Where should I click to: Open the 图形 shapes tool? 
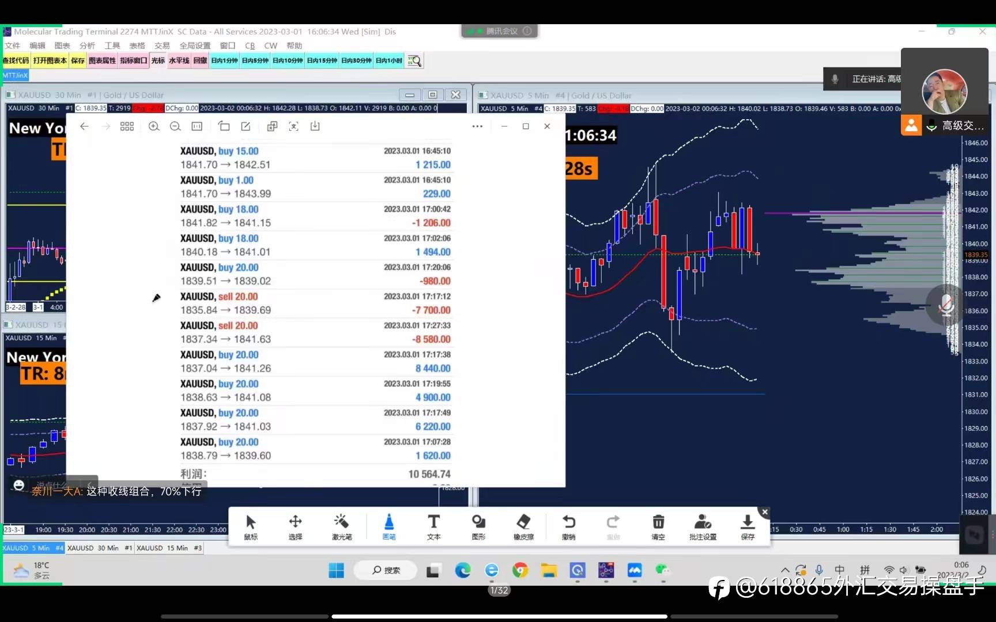coord(478,527)
